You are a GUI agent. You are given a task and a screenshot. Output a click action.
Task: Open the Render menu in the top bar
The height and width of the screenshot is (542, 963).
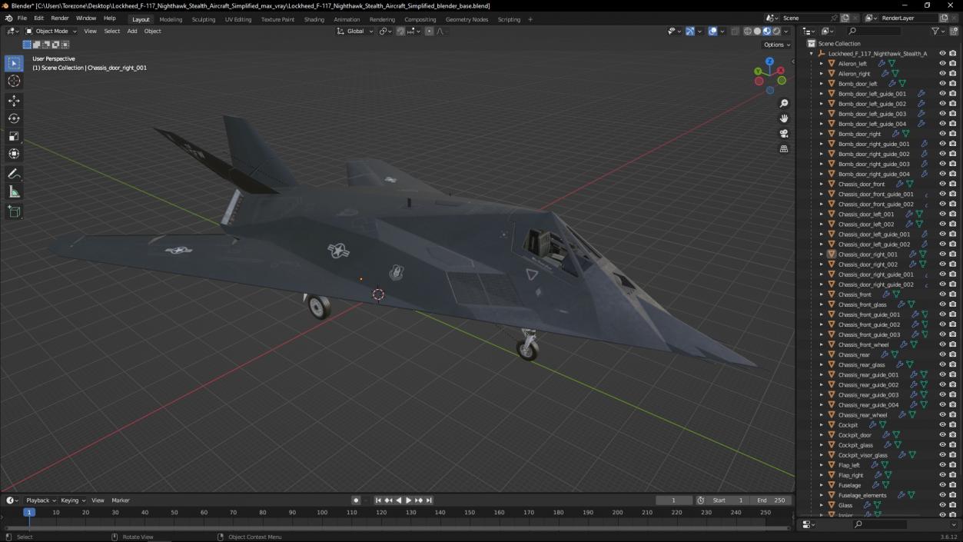pyautogui.click(x=59, y=18)
